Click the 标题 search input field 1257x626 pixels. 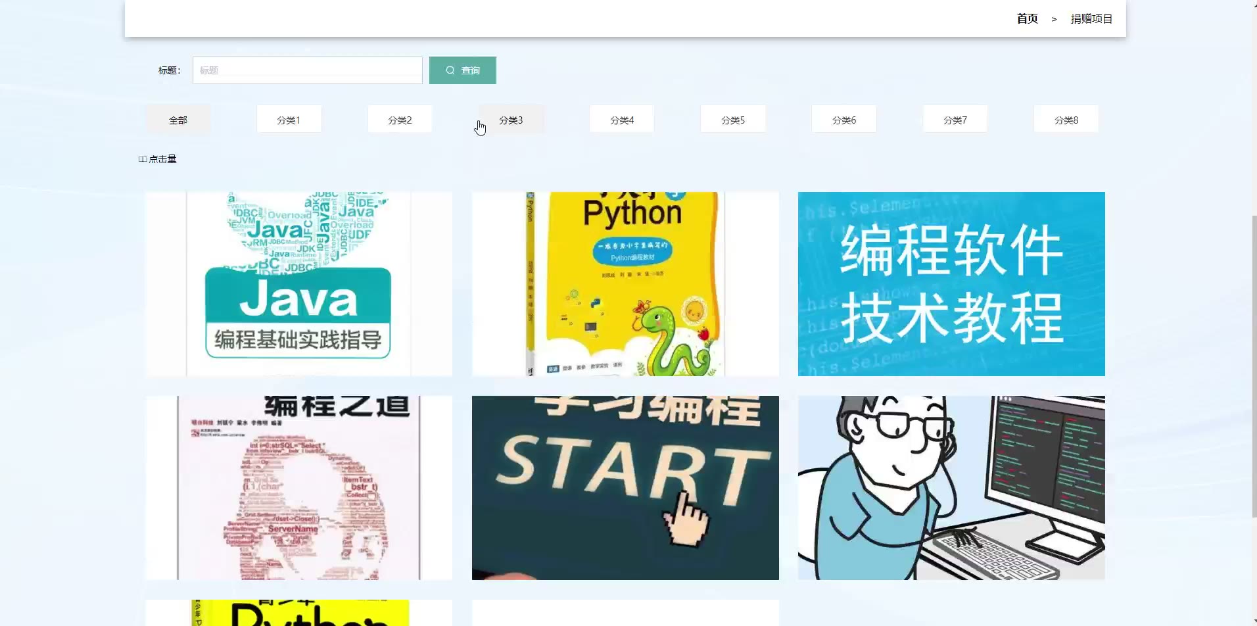coord(307,70)
